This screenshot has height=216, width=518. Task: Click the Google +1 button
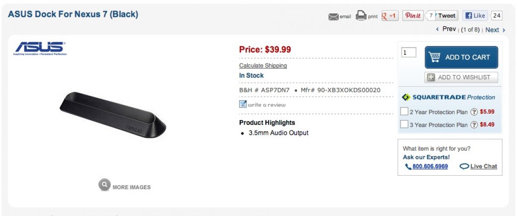coord(390,16)
